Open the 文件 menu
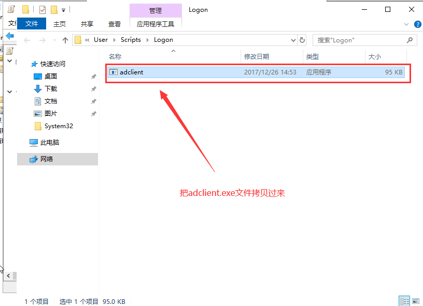The image size is (423, 306). (32, 24)
